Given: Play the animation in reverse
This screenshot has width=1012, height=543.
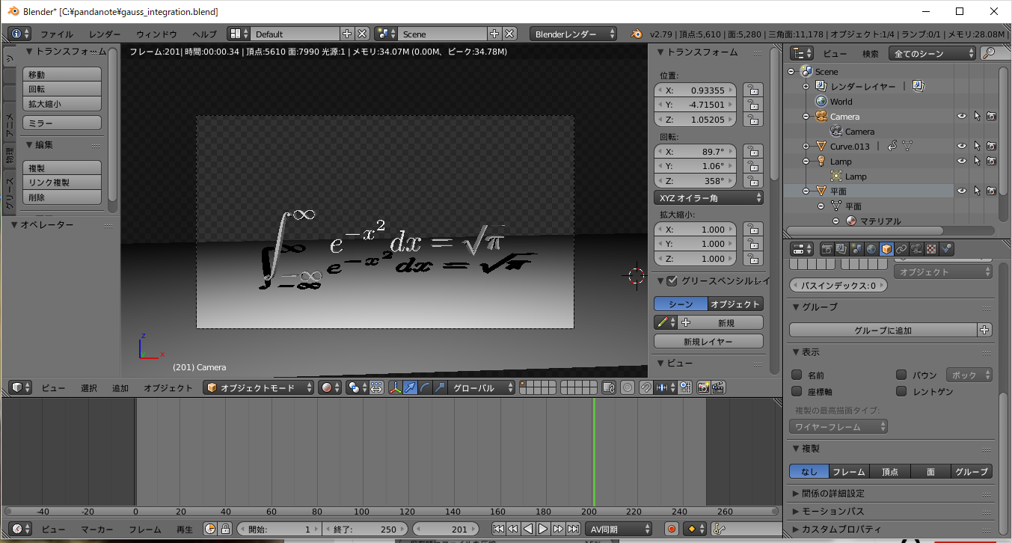Looking at the screenshot, I should click(529, 529).
